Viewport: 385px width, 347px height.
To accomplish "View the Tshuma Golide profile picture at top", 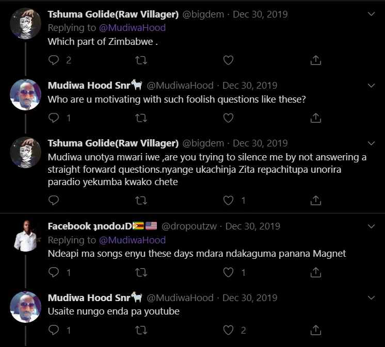I will click(25, 24).
